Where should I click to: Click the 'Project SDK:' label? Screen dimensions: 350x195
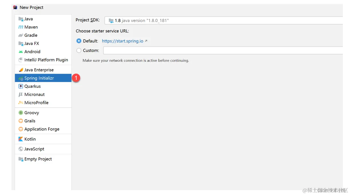pos(88,20)
